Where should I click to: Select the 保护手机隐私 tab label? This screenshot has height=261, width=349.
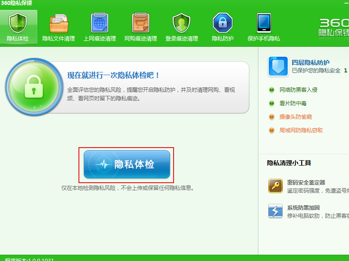click(x=264, y=39)
